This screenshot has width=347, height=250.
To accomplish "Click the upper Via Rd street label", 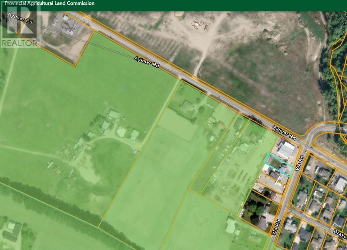I will [x=301, y=162].
